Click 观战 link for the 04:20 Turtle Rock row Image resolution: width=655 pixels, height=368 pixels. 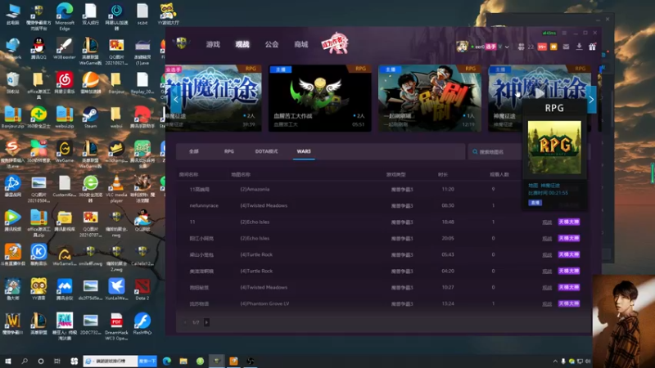point(547,272)
